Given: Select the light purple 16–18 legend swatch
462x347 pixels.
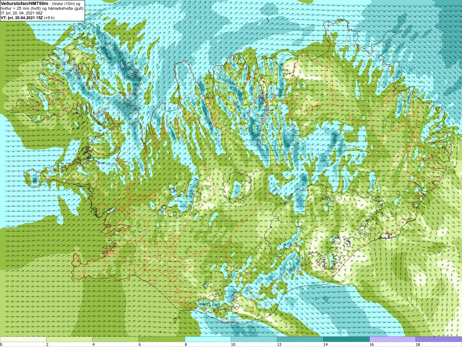Looking at the screenshot, I should point(393,339).
